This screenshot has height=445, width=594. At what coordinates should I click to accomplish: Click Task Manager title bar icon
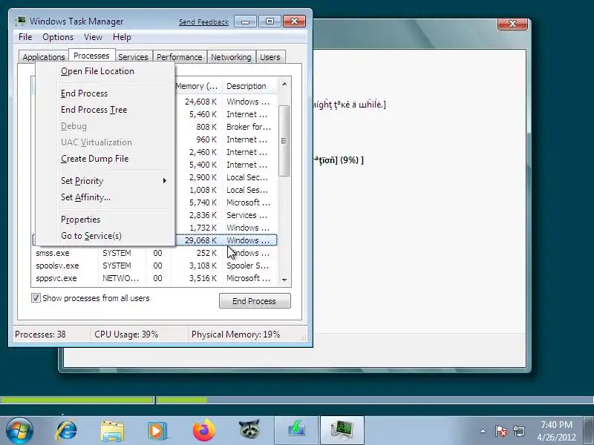click(x=20, y=21)
